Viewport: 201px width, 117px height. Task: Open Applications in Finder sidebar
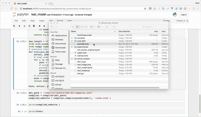tap(59, 36)
